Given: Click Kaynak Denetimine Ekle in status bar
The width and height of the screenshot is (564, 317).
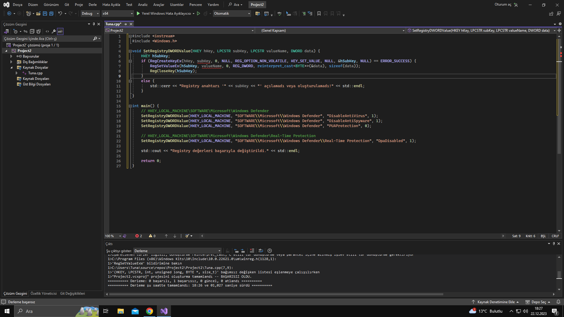Looking at the screenshot, I should pos(496,302).
